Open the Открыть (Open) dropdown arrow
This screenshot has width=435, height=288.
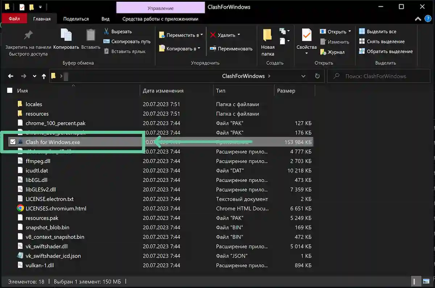349,32
